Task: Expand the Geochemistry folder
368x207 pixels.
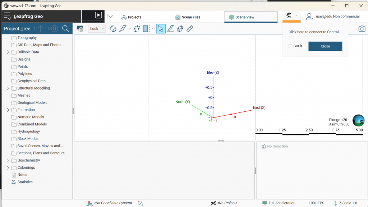Action: pyautogui.click(x=8, y=160)
